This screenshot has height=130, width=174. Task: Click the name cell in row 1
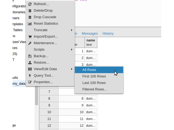pos(91,51)
